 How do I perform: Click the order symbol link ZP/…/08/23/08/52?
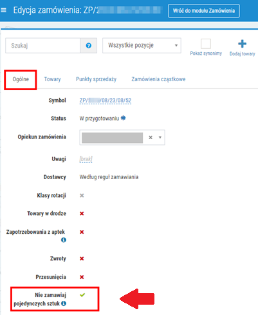point(106,100)
